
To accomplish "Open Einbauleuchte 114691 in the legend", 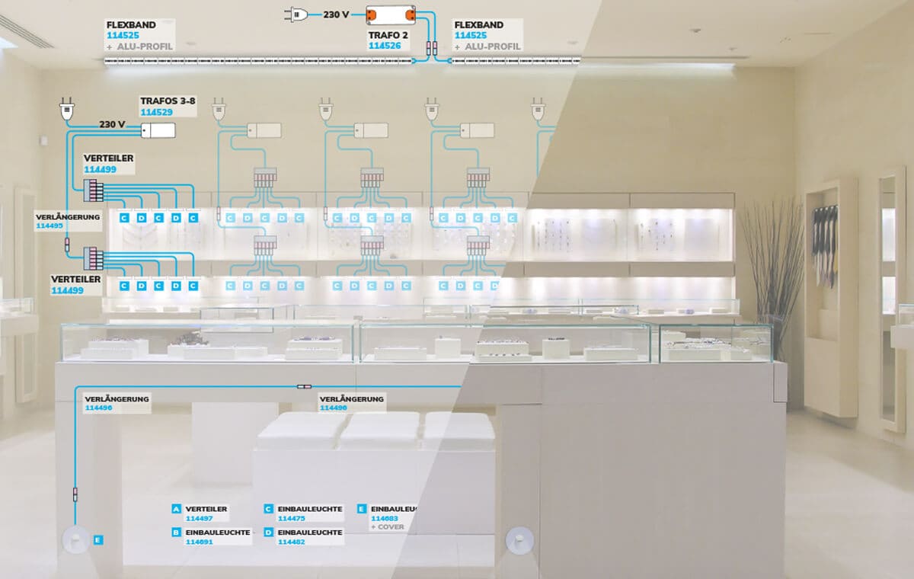I will (x=199, y=542).
